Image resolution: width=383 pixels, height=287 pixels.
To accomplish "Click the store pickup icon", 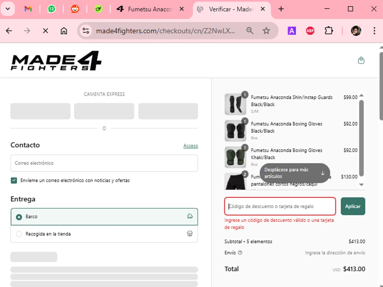I will point(190,233).
